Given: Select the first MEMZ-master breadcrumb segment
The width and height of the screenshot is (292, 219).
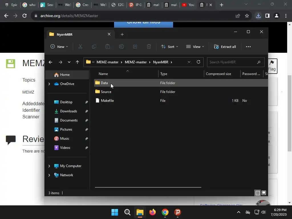Looking at the screenshot, I should [x=108, y=62].
